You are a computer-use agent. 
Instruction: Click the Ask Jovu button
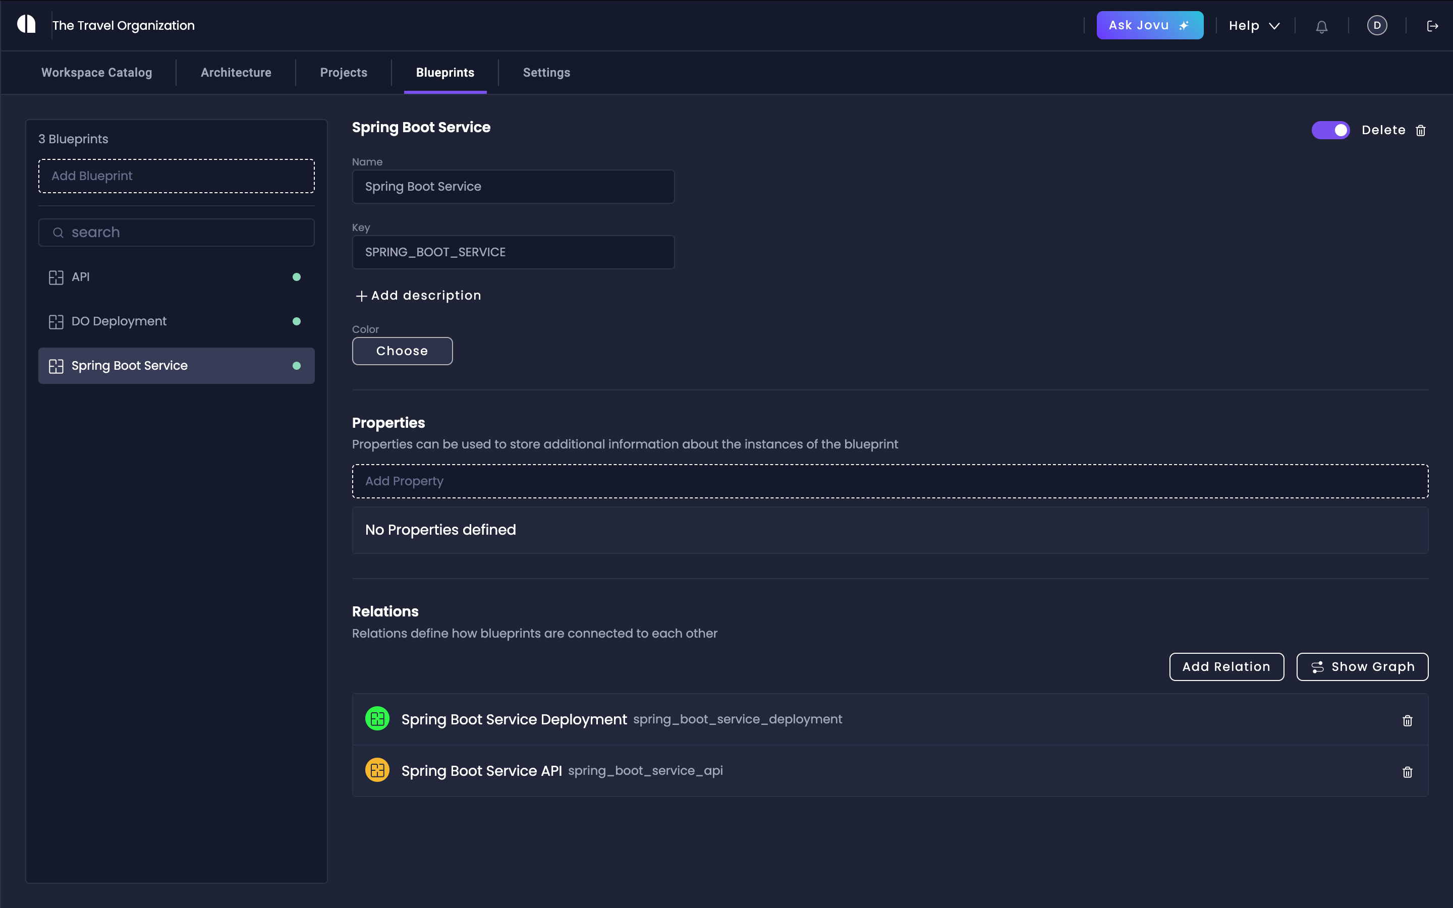click(x=1149, y=25)
